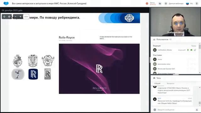Click the SWC logo on the slide

click(129, 18)
